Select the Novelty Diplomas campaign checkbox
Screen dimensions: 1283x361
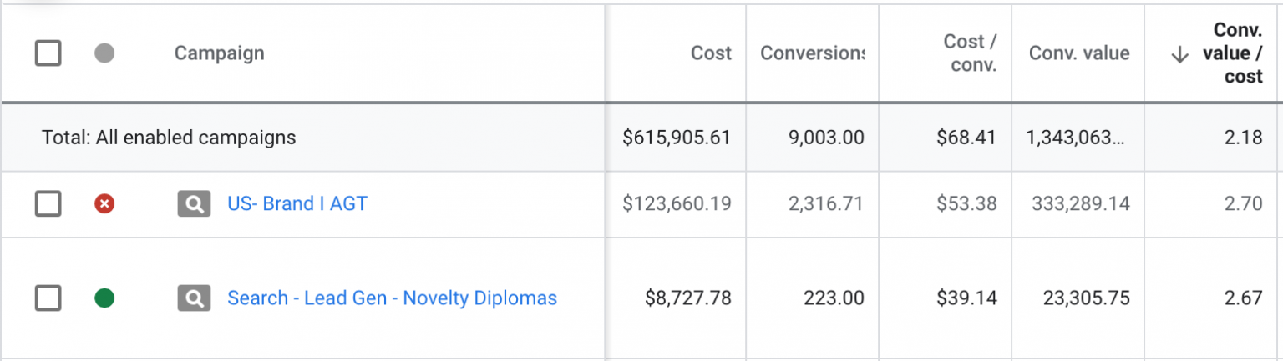coord(48,298)
